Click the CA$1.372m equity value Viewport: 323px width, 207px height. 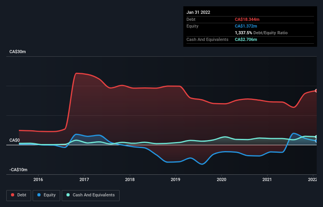pos(246,26)
